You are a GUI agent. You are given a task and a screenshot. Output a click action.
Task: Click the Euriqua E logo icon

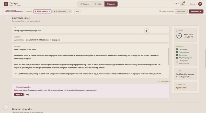[6, 4]
